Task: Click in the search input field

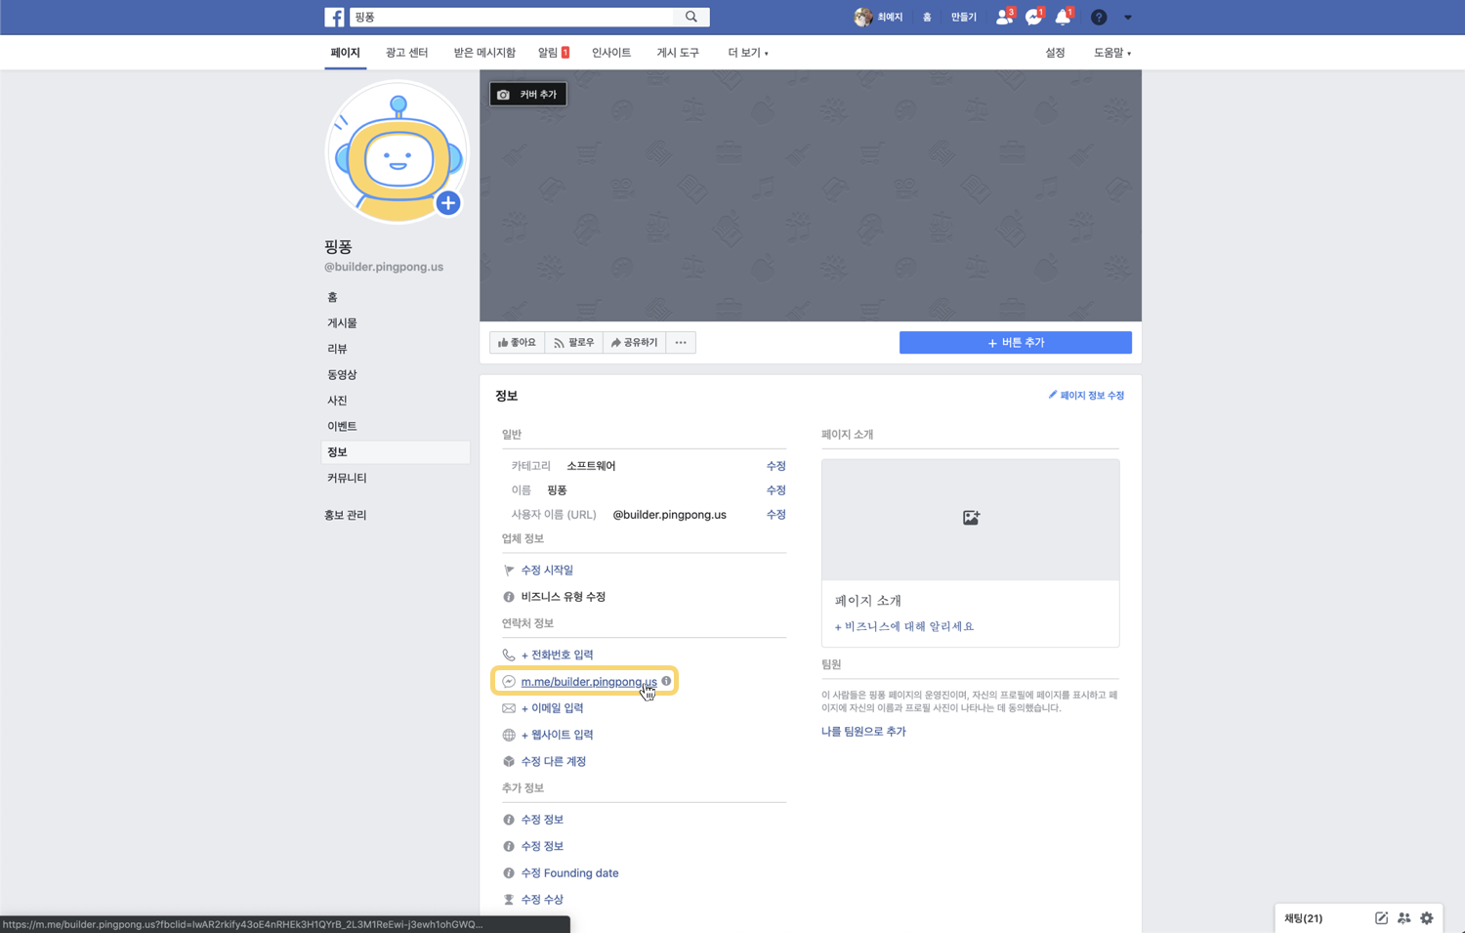Action: pos(512,17)
